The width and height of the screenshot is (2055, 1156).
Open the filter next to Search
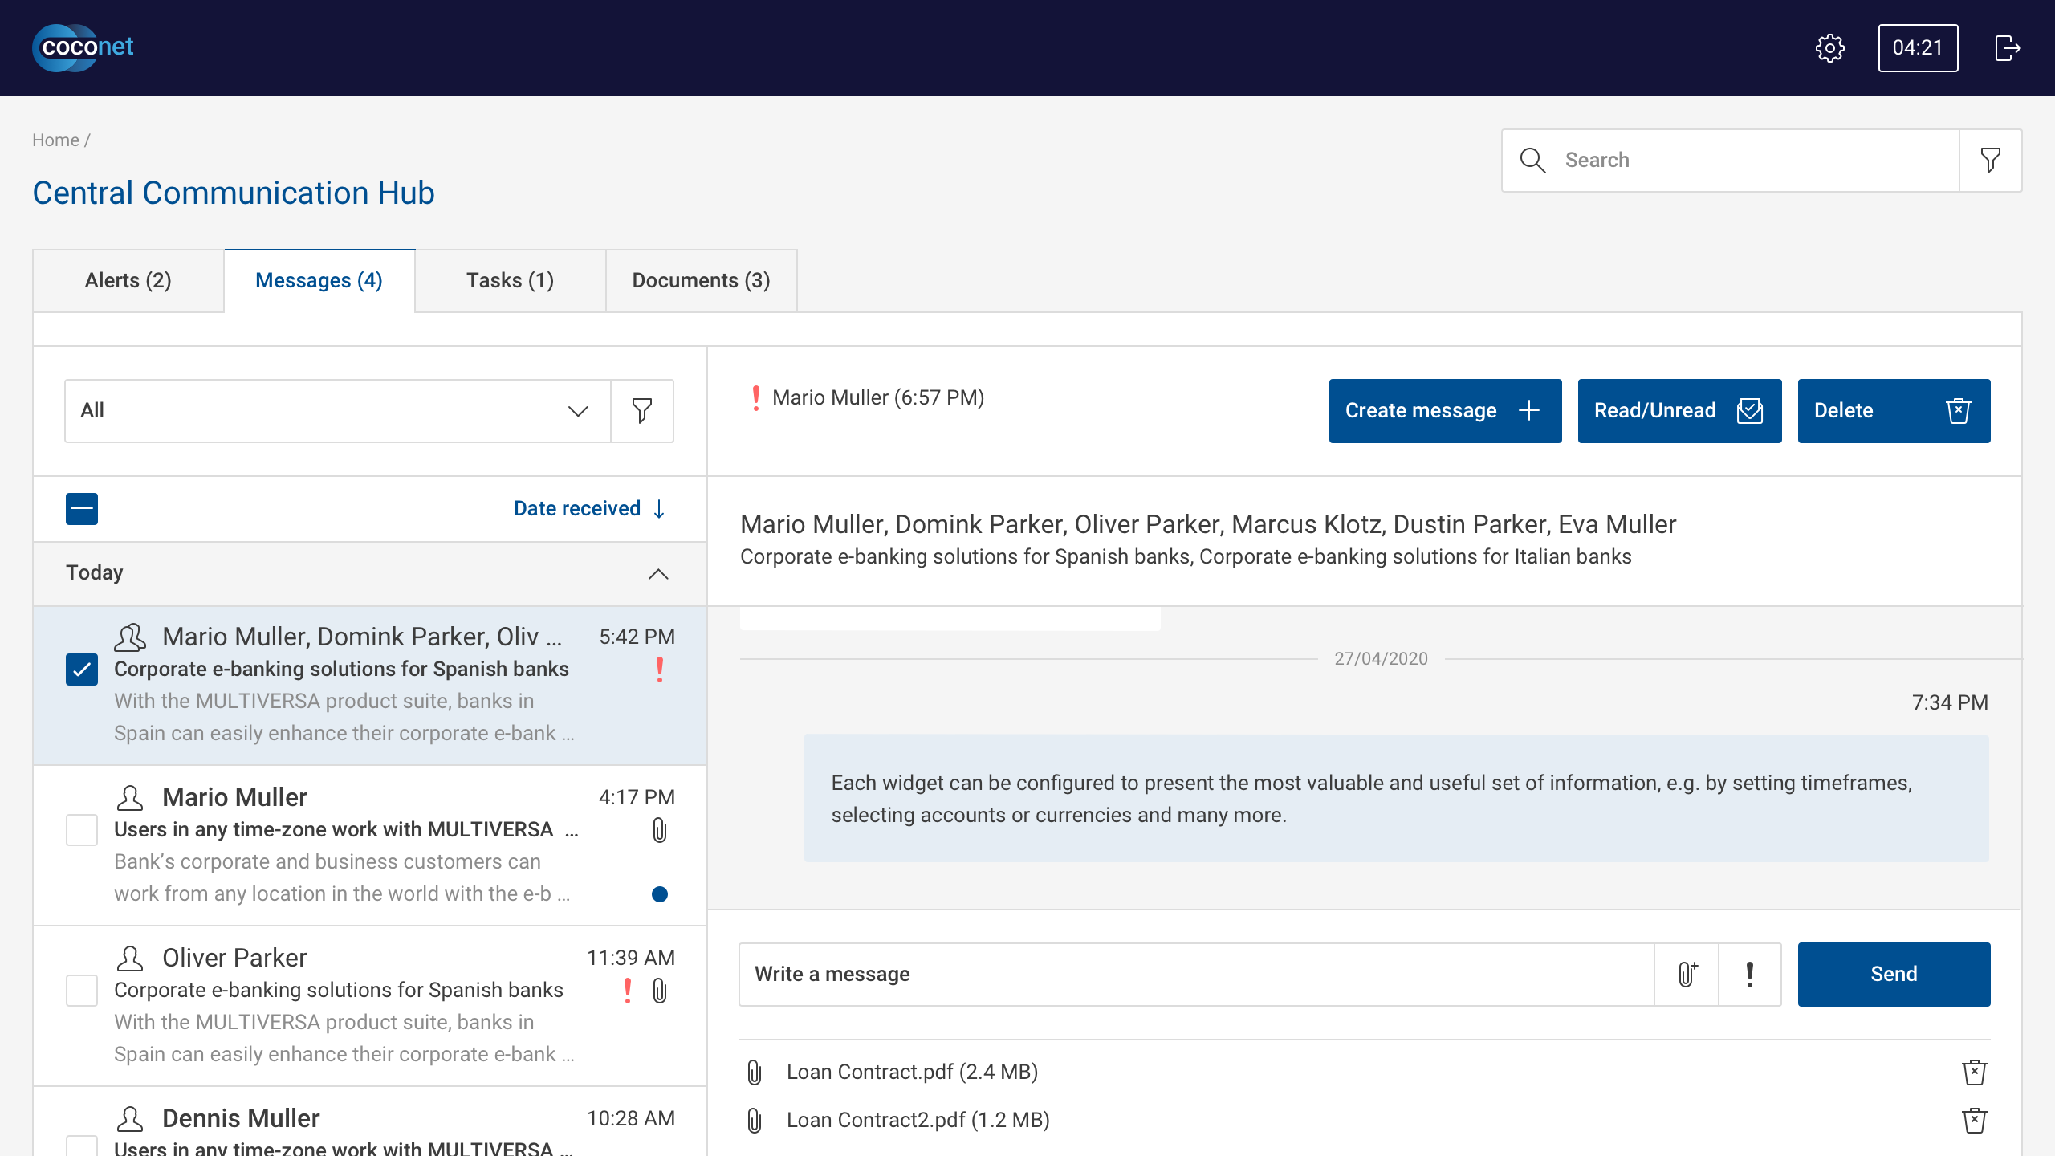(1990, 160)
